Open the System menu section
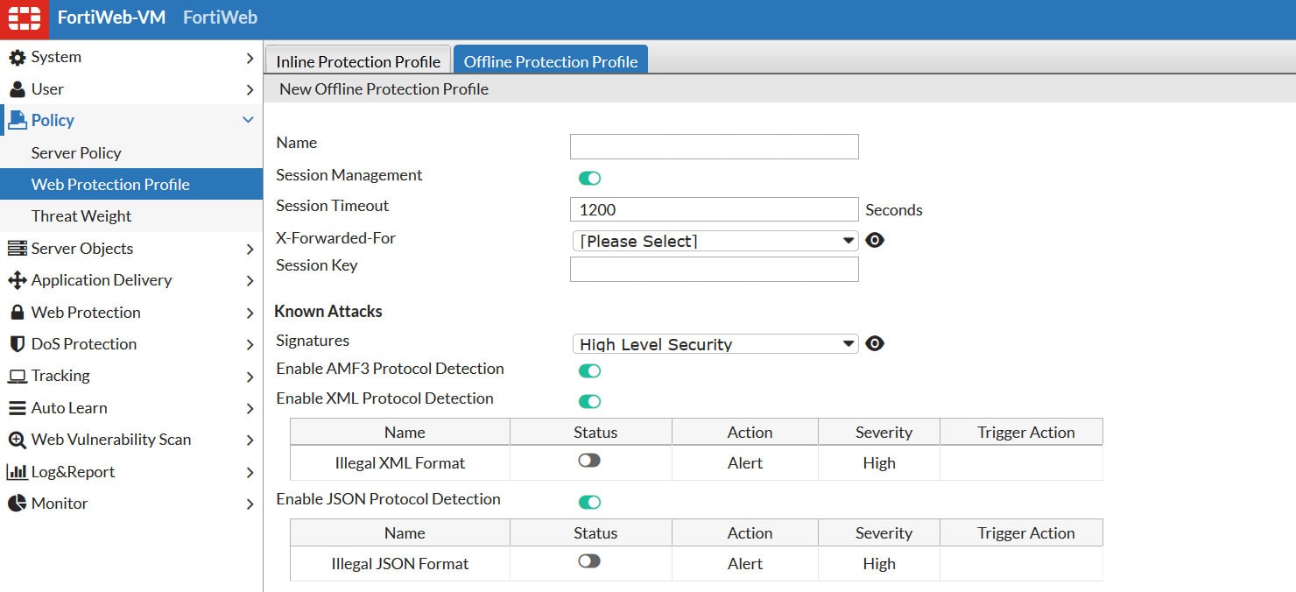The image size is (1296, 592). click(x=57, y=56)
